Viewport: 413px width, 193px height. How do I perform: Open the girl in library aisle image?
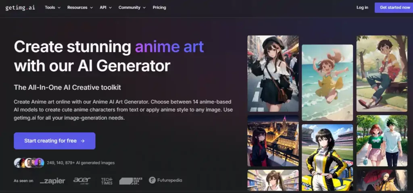(x=273, y=180)
